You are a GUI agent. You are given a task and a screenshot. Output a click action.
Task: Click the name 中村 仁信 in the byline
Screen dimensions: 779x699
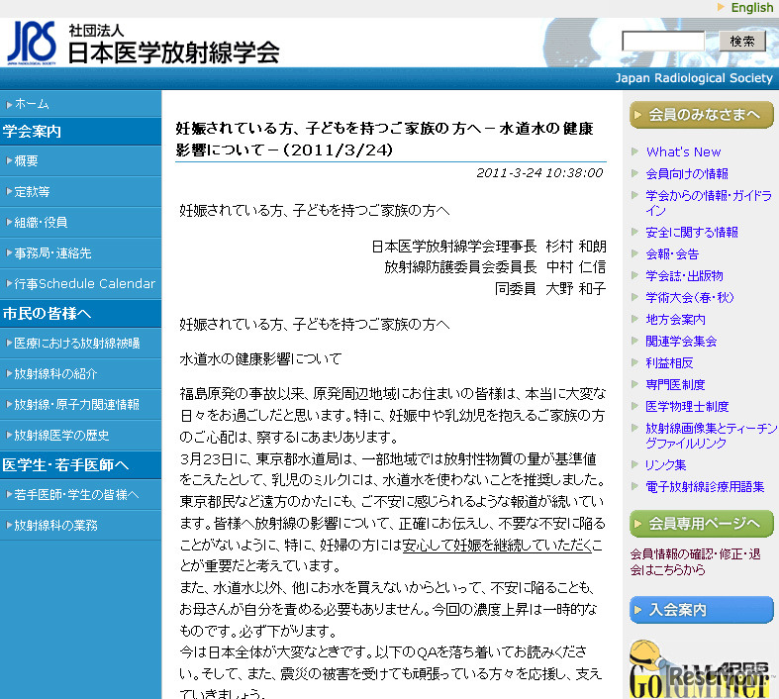coord(576,267)
